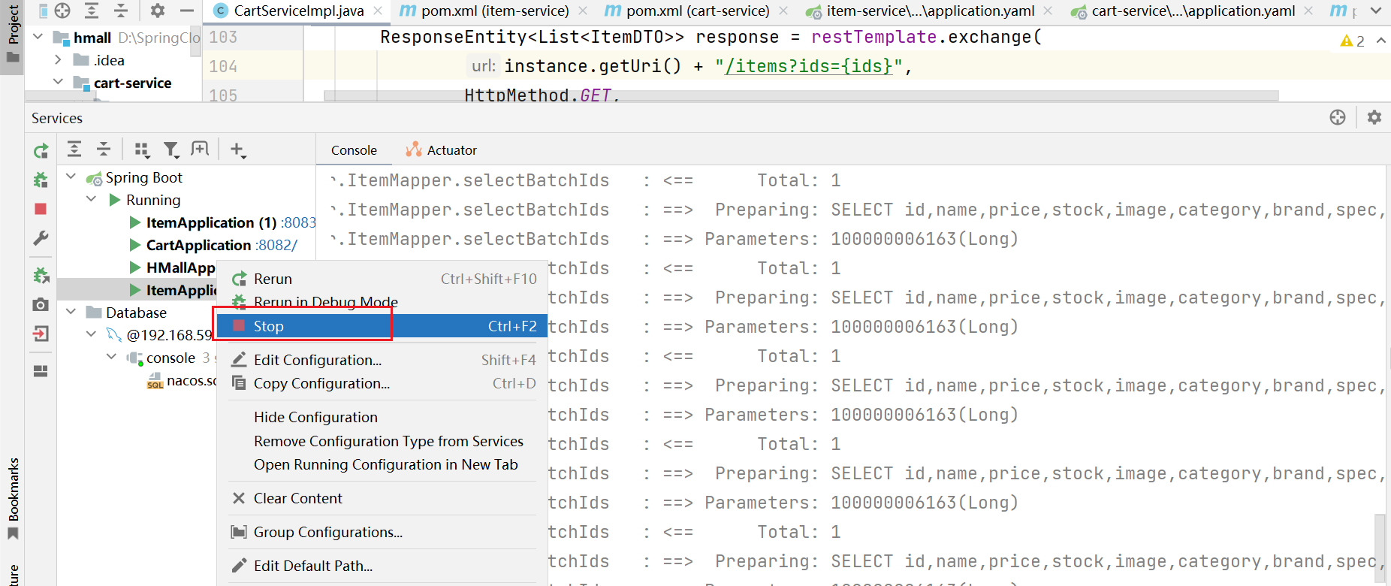
Task: Select the Console tab in Services
Action: [x=354, y=150]
